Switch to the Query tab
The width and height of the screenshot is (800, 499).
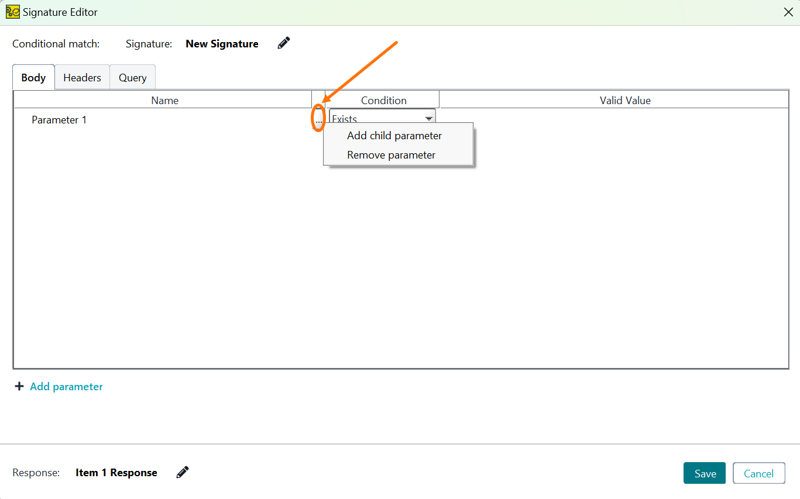(x=132, y=77)
